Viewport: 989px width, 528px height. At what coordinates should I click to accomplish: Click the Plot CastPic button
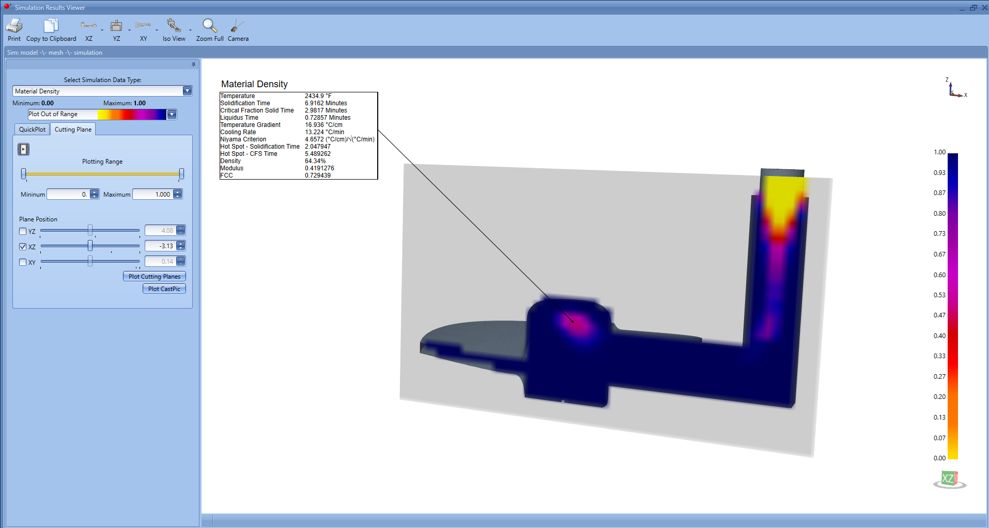164,289
